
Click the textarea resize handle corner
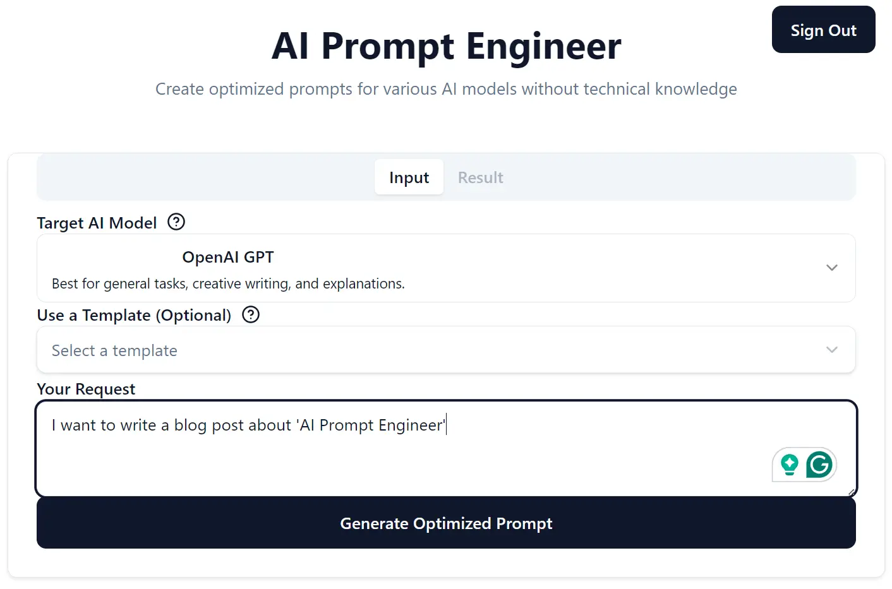coord(851,493)
